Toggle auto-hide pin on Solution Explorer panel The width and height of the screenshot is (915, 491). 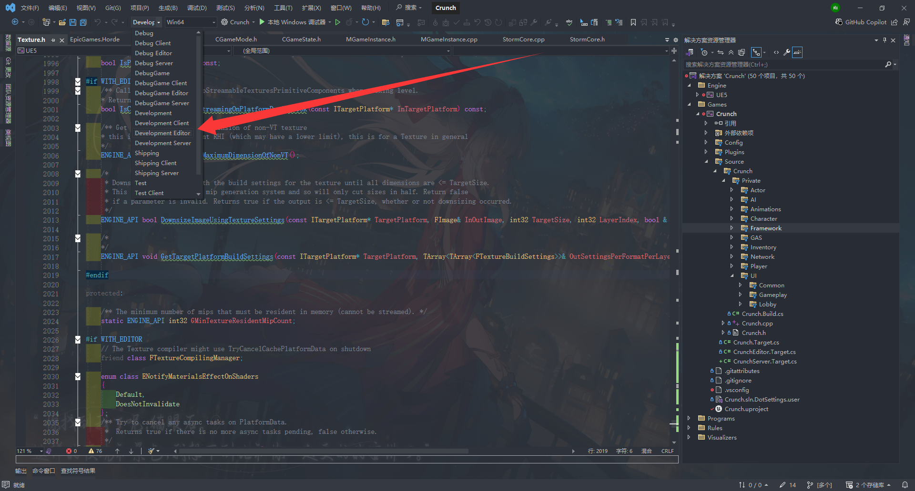coord(884,40)
